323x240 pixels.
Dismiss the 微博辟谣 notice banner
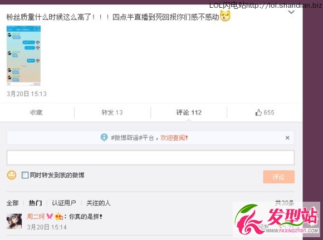[x=287, y=138]
